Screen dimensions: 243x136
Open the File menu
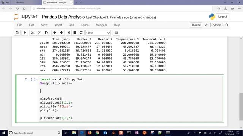point(20,25)
